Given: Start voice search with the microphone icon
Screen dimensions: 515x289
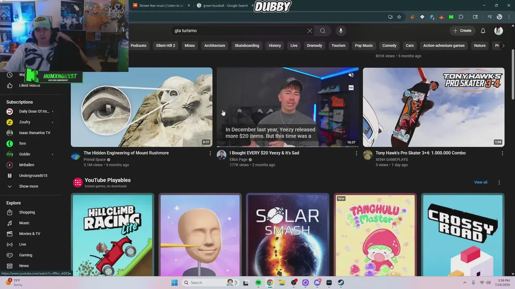Looking at the screenshot, I should coord(341,31).
